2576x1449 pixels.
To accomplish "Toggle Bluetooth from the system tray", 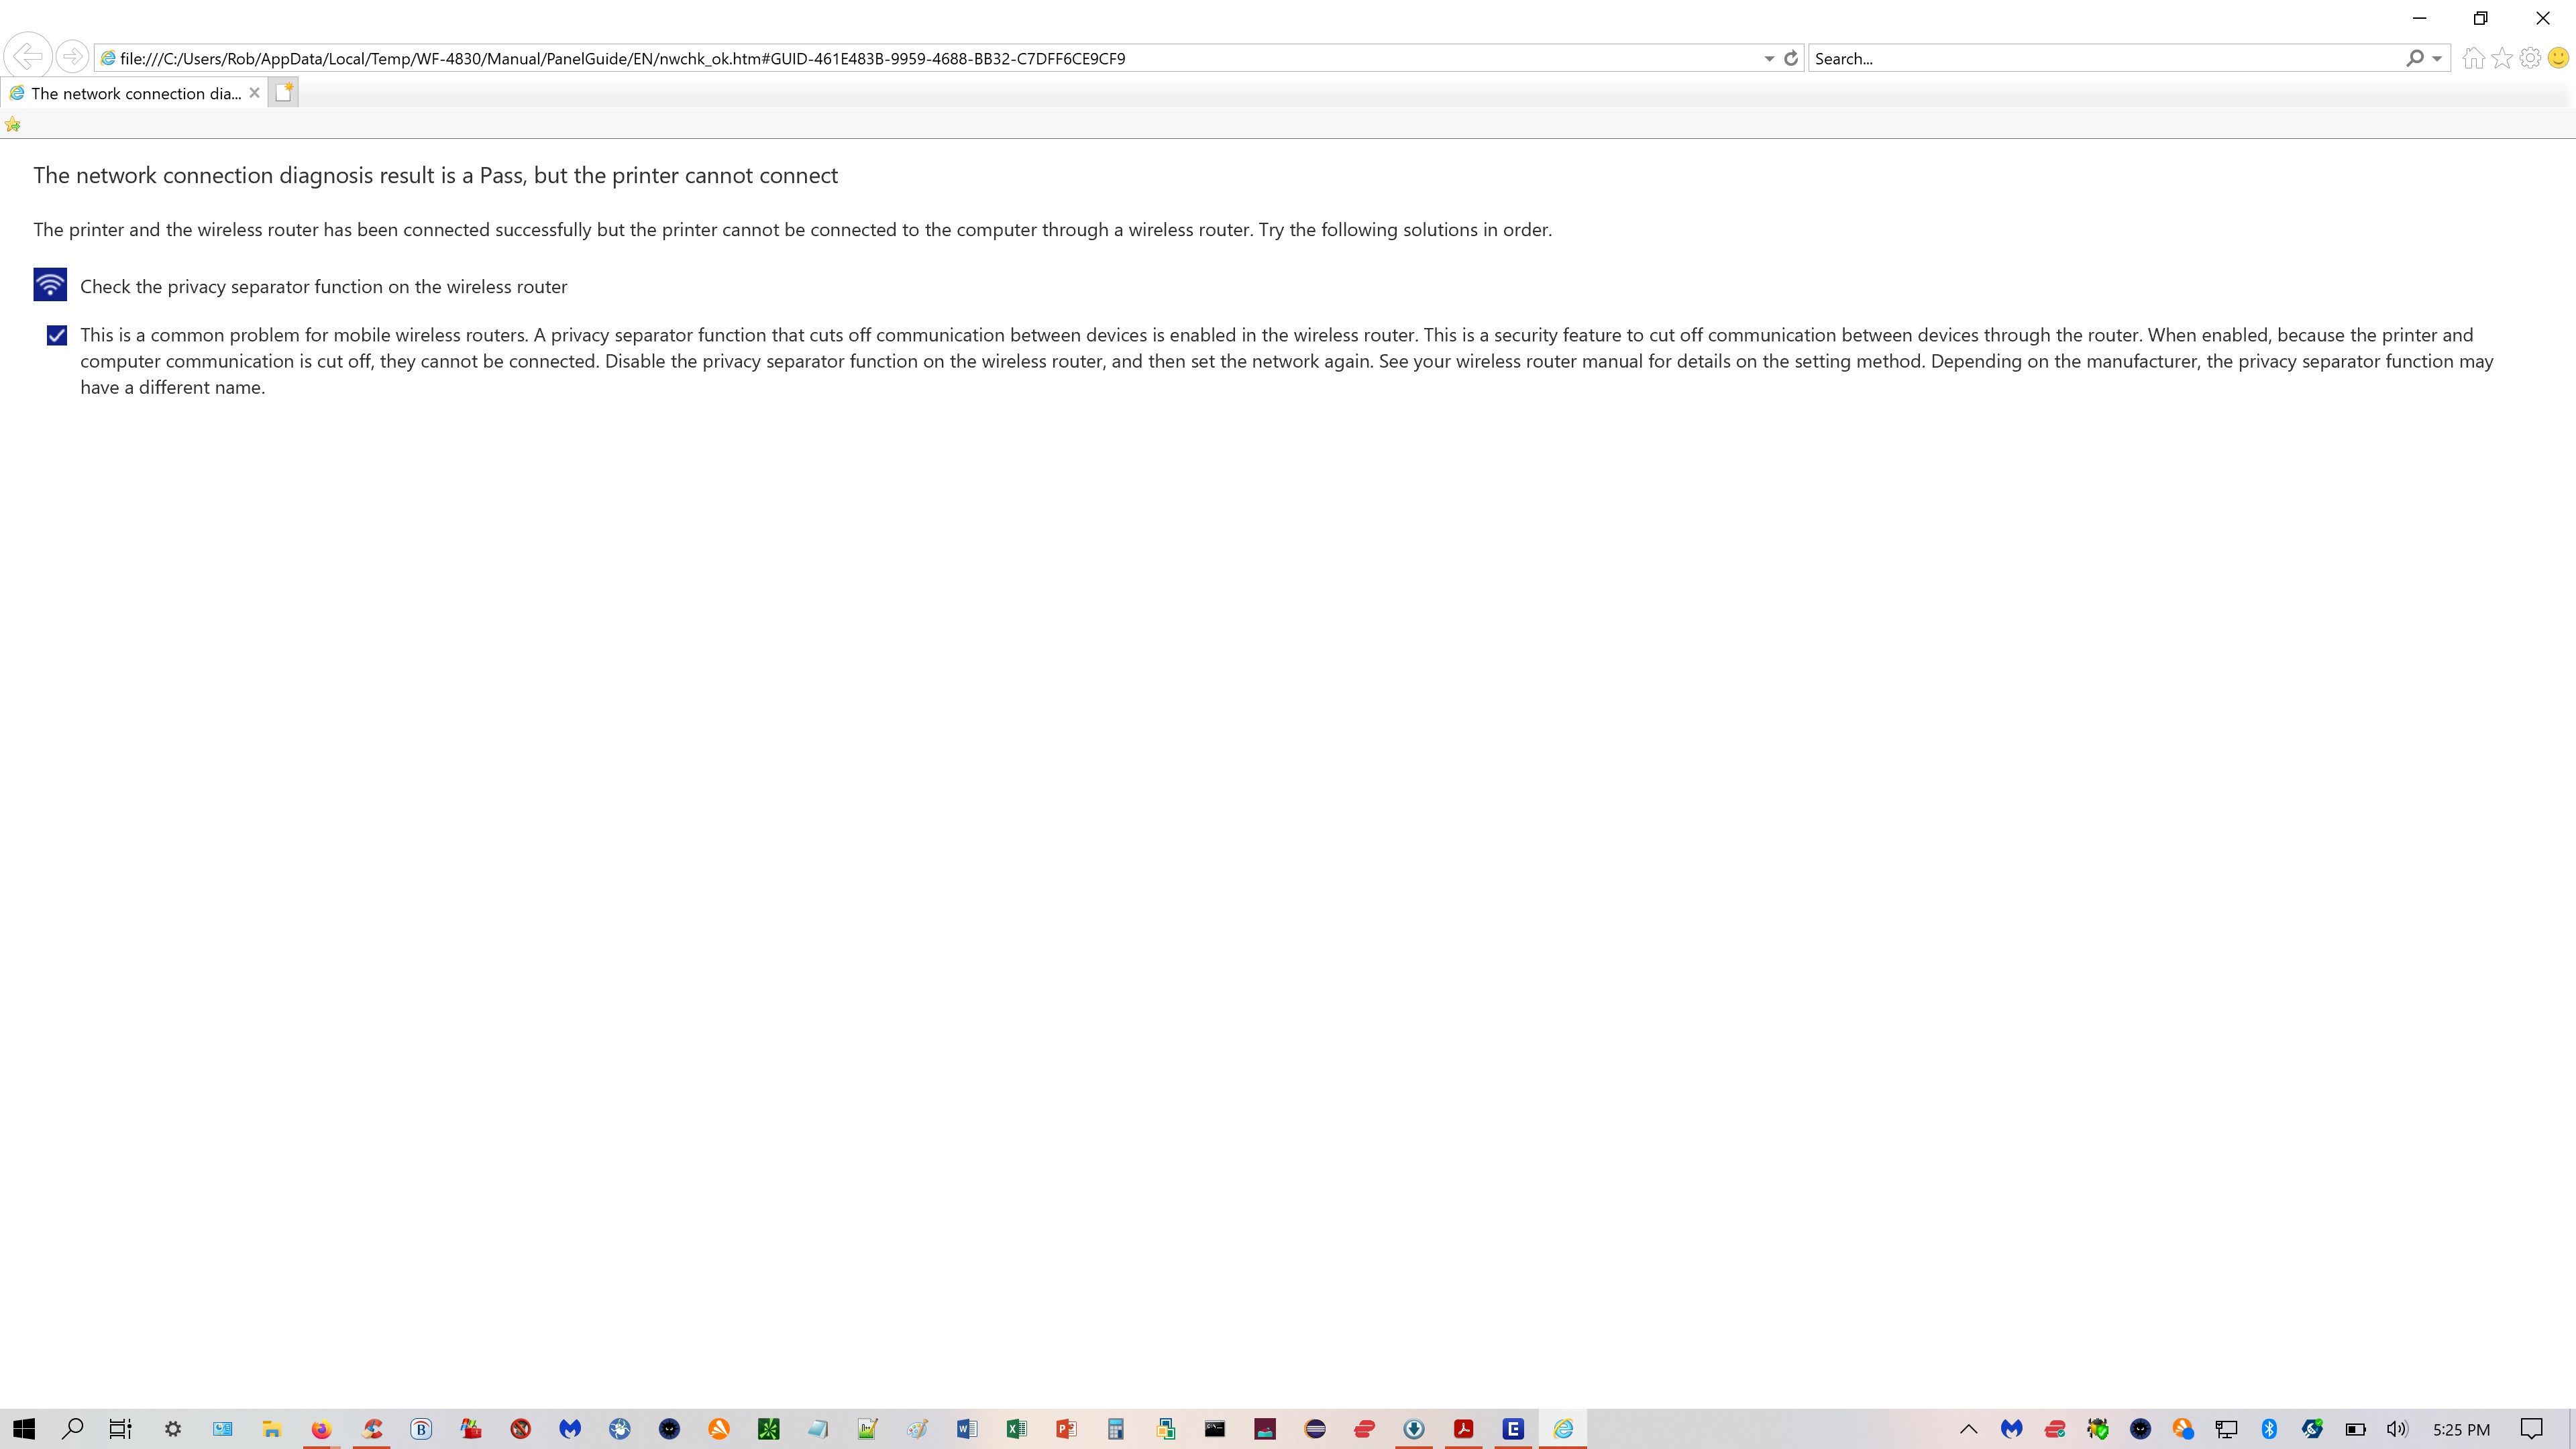I will [2270, 1429].
